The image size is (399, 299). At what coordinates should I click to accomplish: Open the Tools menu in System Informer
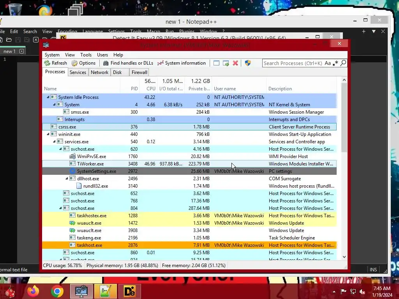click(x=86, y=55)
